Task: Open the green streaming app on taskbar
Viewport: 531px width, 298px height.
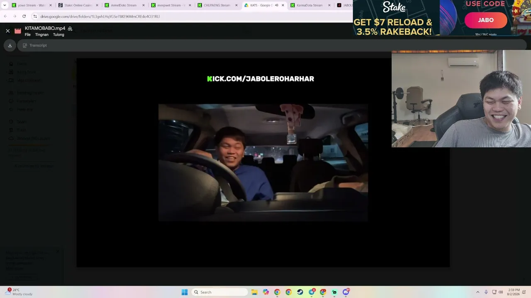Action: (334, 292)
